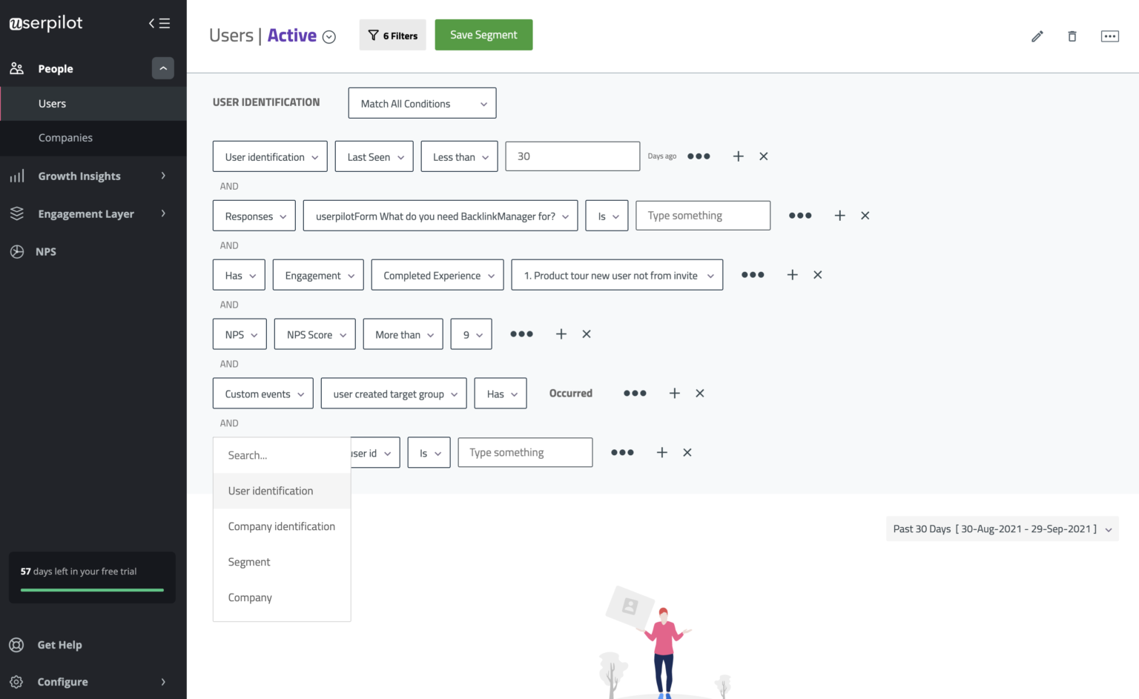This screenshot has width=1139, height=699.
Task: Add a condition via plus icon on Custom events row
Action: 673,393
